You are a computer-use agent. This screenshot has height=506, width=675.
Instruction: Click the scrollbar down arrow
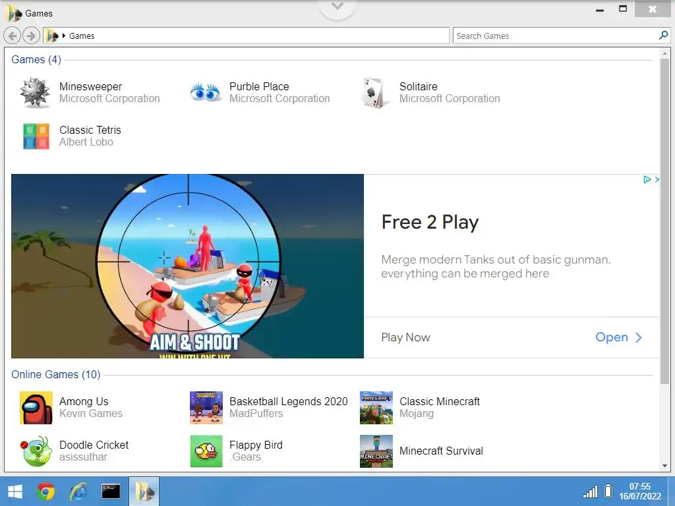coord(664,466)
